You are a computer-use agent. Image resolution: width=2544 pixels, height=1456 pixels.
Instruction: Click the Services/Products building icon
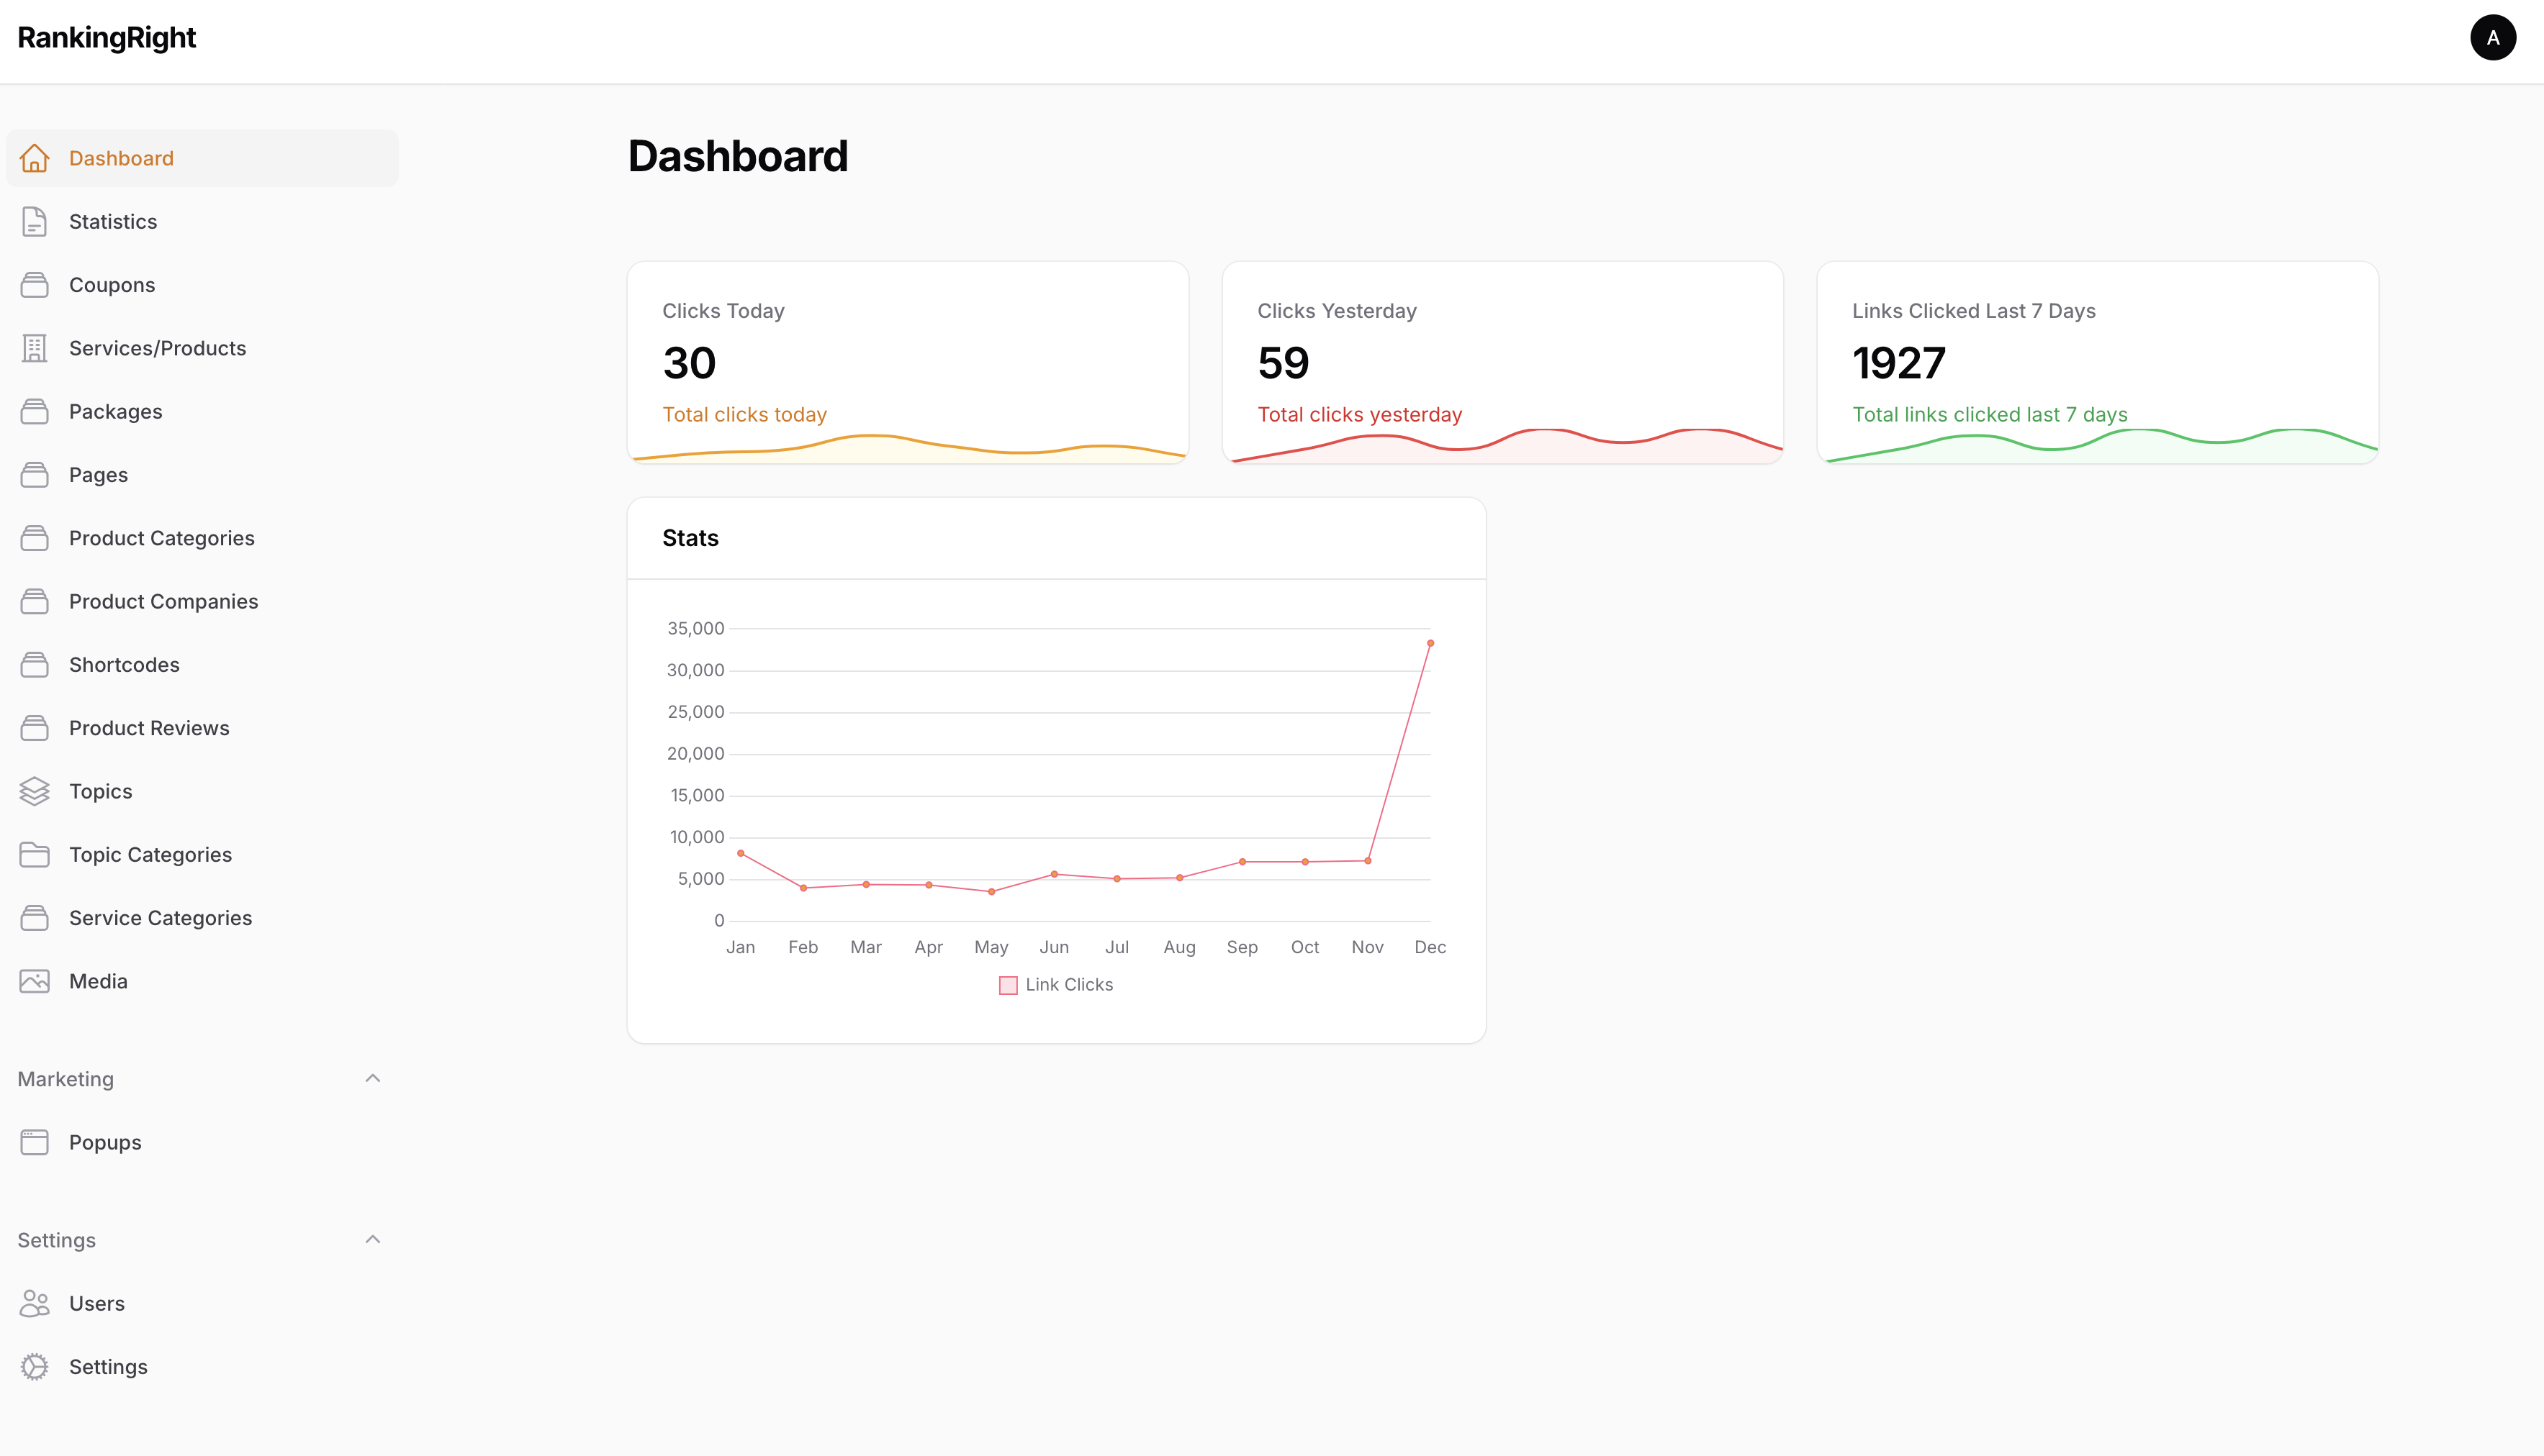(35, 348)
